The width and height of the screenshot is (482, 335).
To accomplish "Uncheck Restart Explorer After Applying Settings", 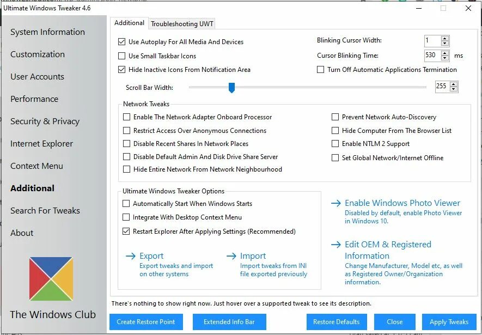I will [x=126, y=232].
